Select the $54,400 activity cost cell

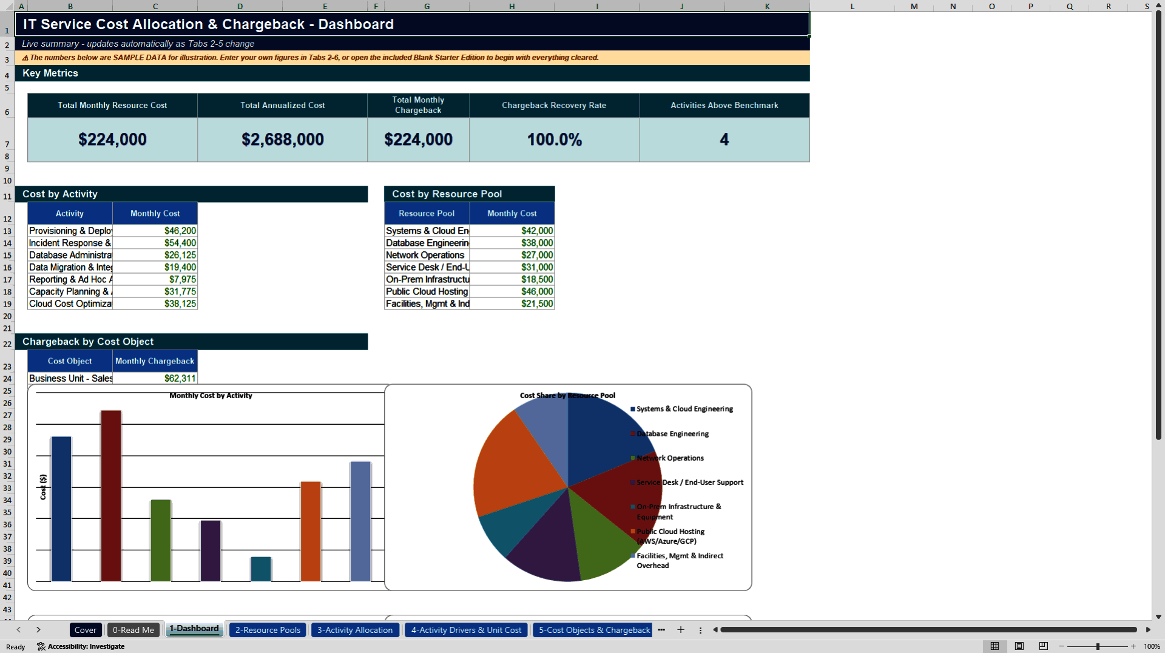coord(155,243)
